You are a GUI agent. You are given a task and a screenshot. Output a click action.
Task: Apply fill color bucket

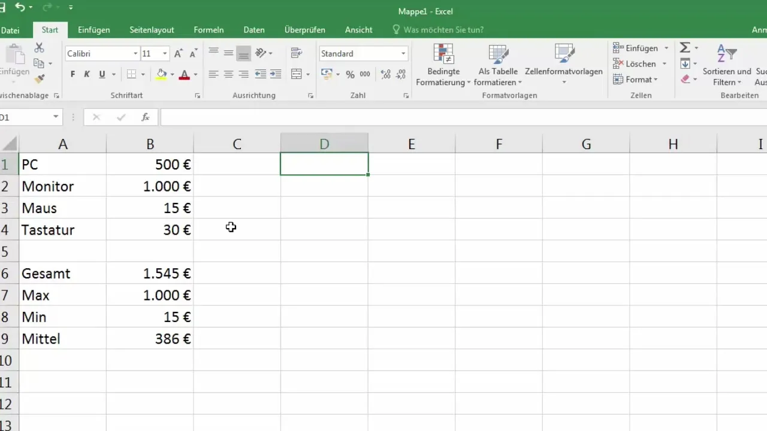(161, 75)
